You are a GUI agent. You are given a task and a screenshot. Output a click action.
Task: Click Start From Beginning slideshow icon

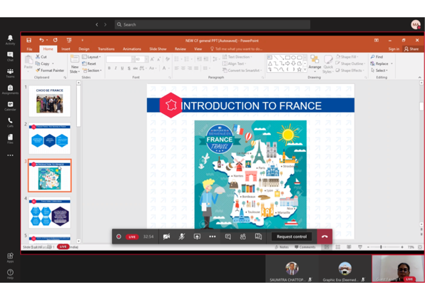tap(69, 41)
